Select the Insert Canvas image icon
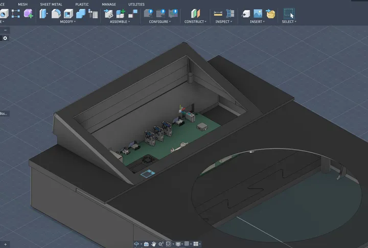 (258, 14)
